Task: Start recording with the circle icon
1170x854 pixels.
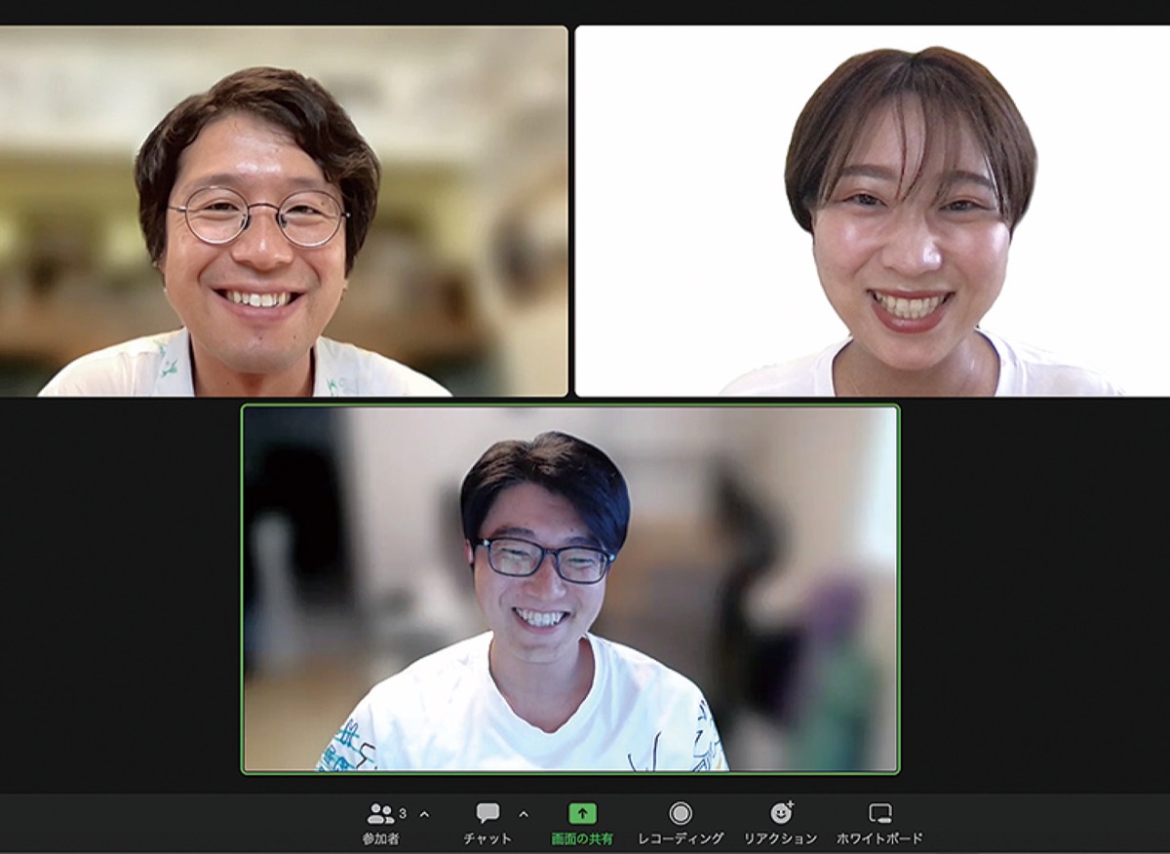Action: (x=681, y=813)
